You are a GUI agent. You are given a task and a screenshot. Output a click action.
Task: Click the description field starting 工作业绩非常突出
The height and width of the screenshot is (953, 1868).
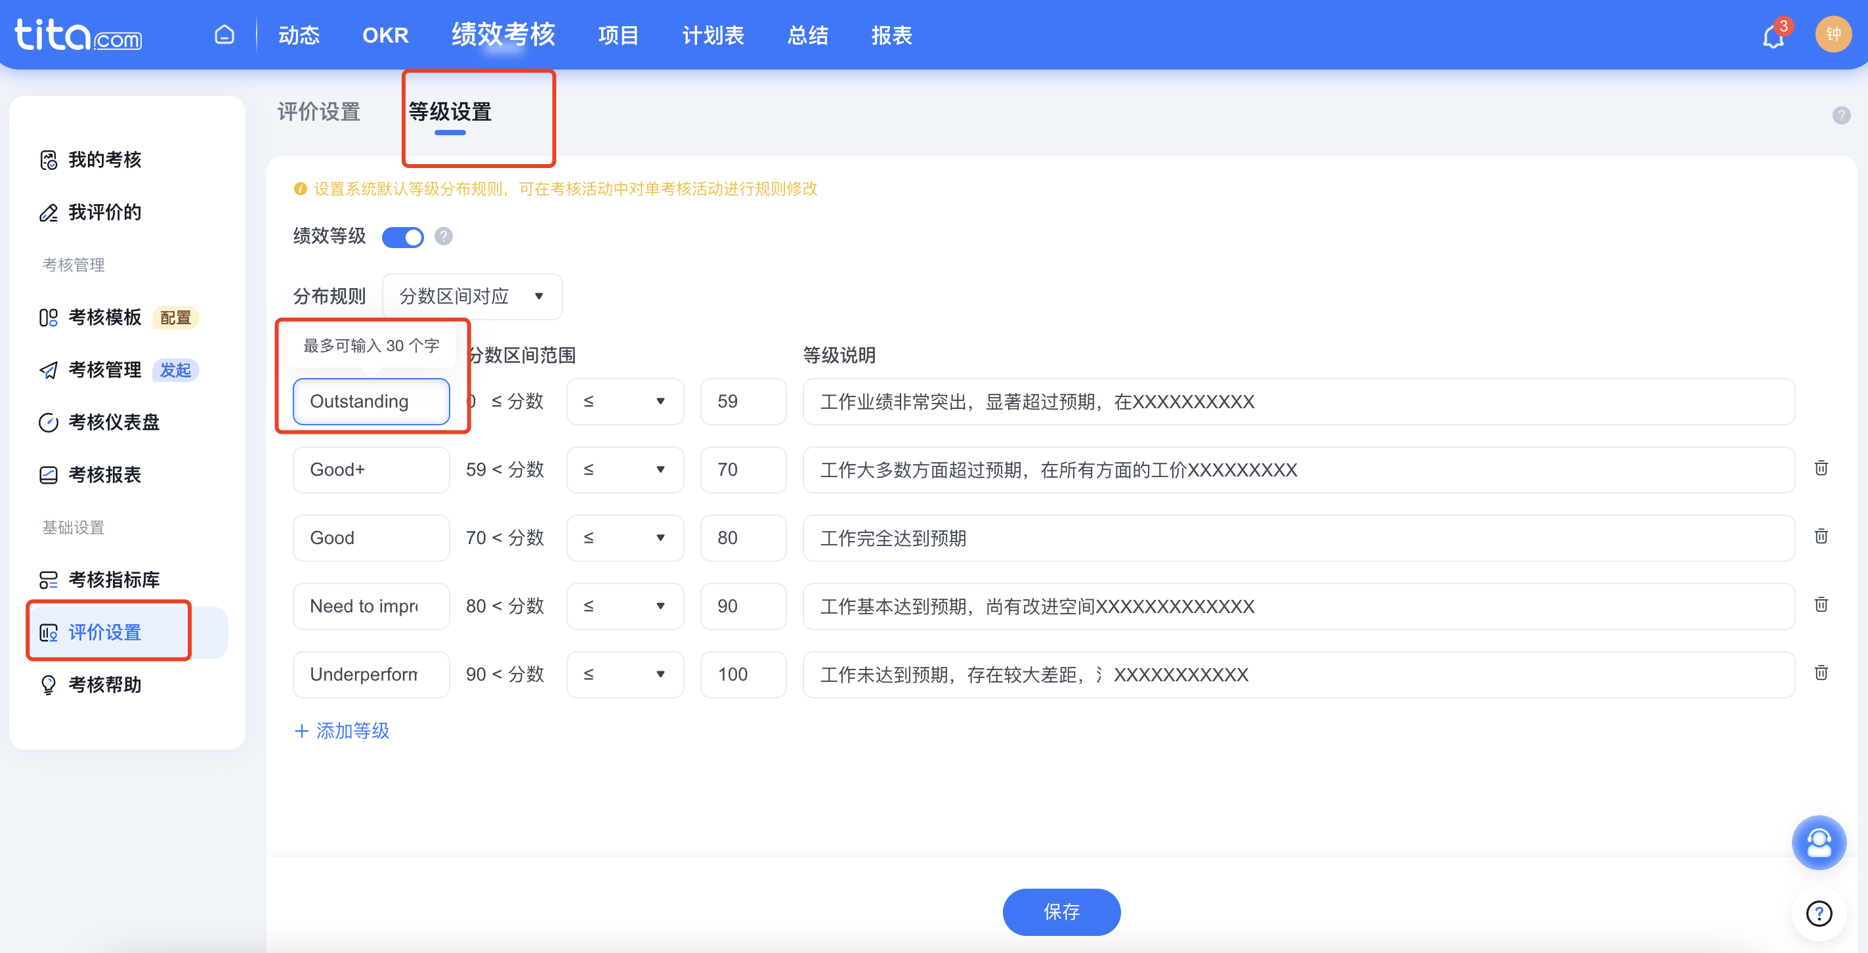pos(1299,401)
